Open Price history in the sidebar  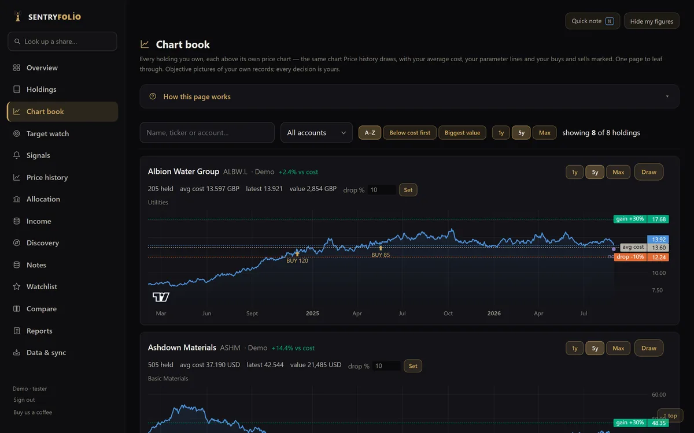62,177
